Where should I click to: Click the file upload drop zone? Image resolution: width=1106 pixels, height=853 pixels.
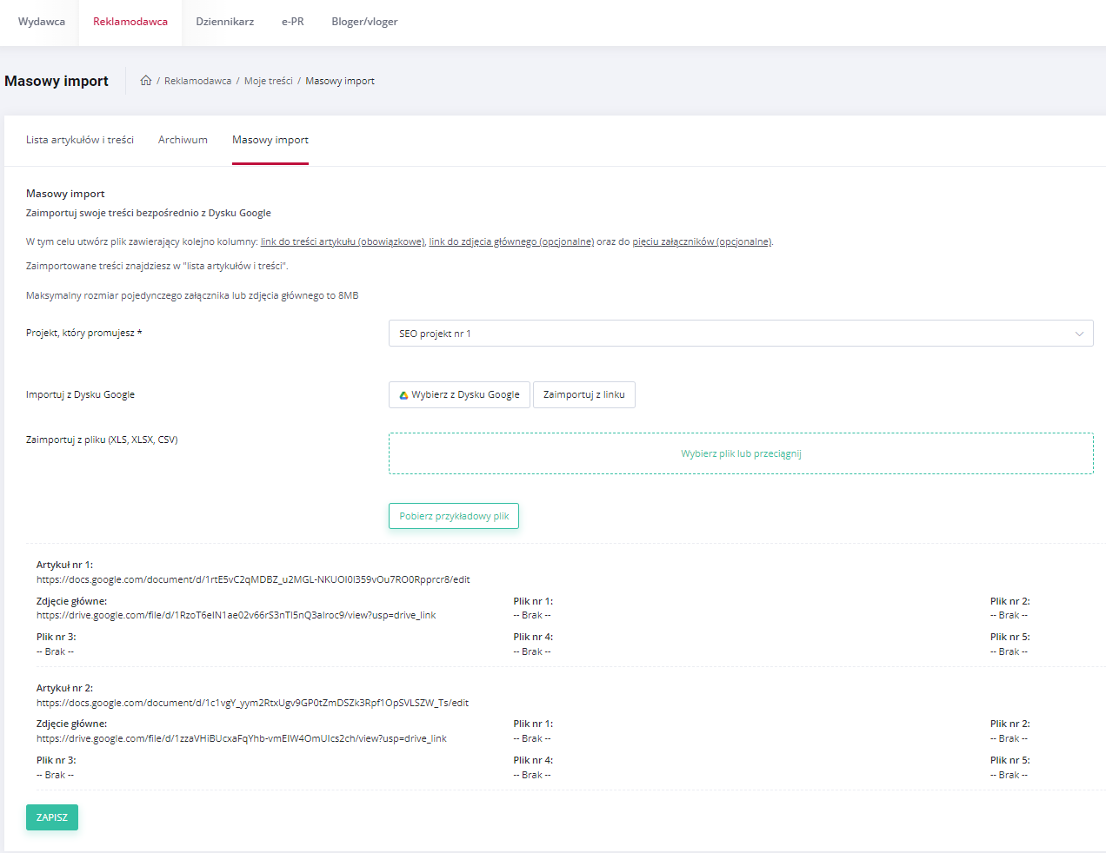coord(741,453)
